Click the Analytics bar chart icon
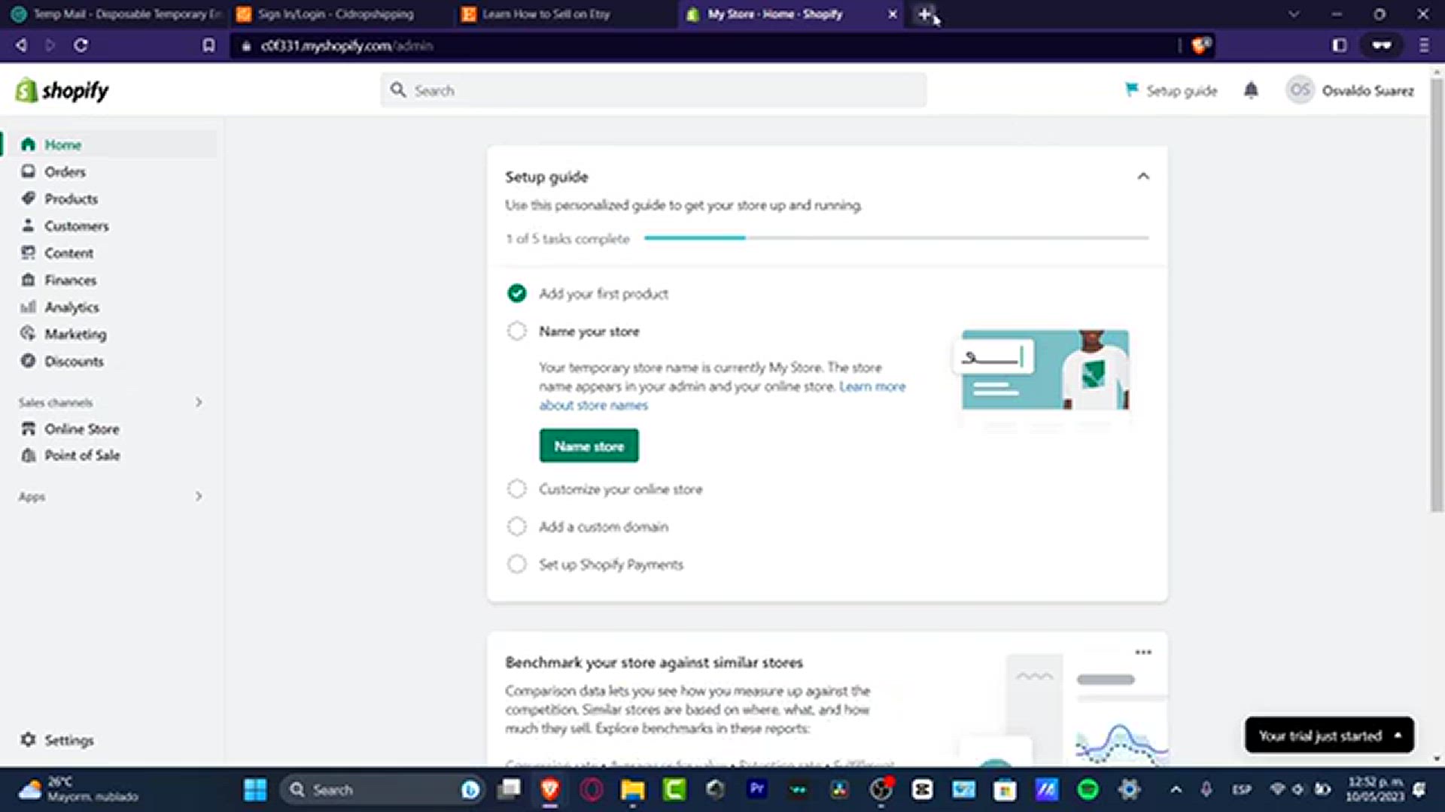 pyautogui.click(x=28, y=307)
